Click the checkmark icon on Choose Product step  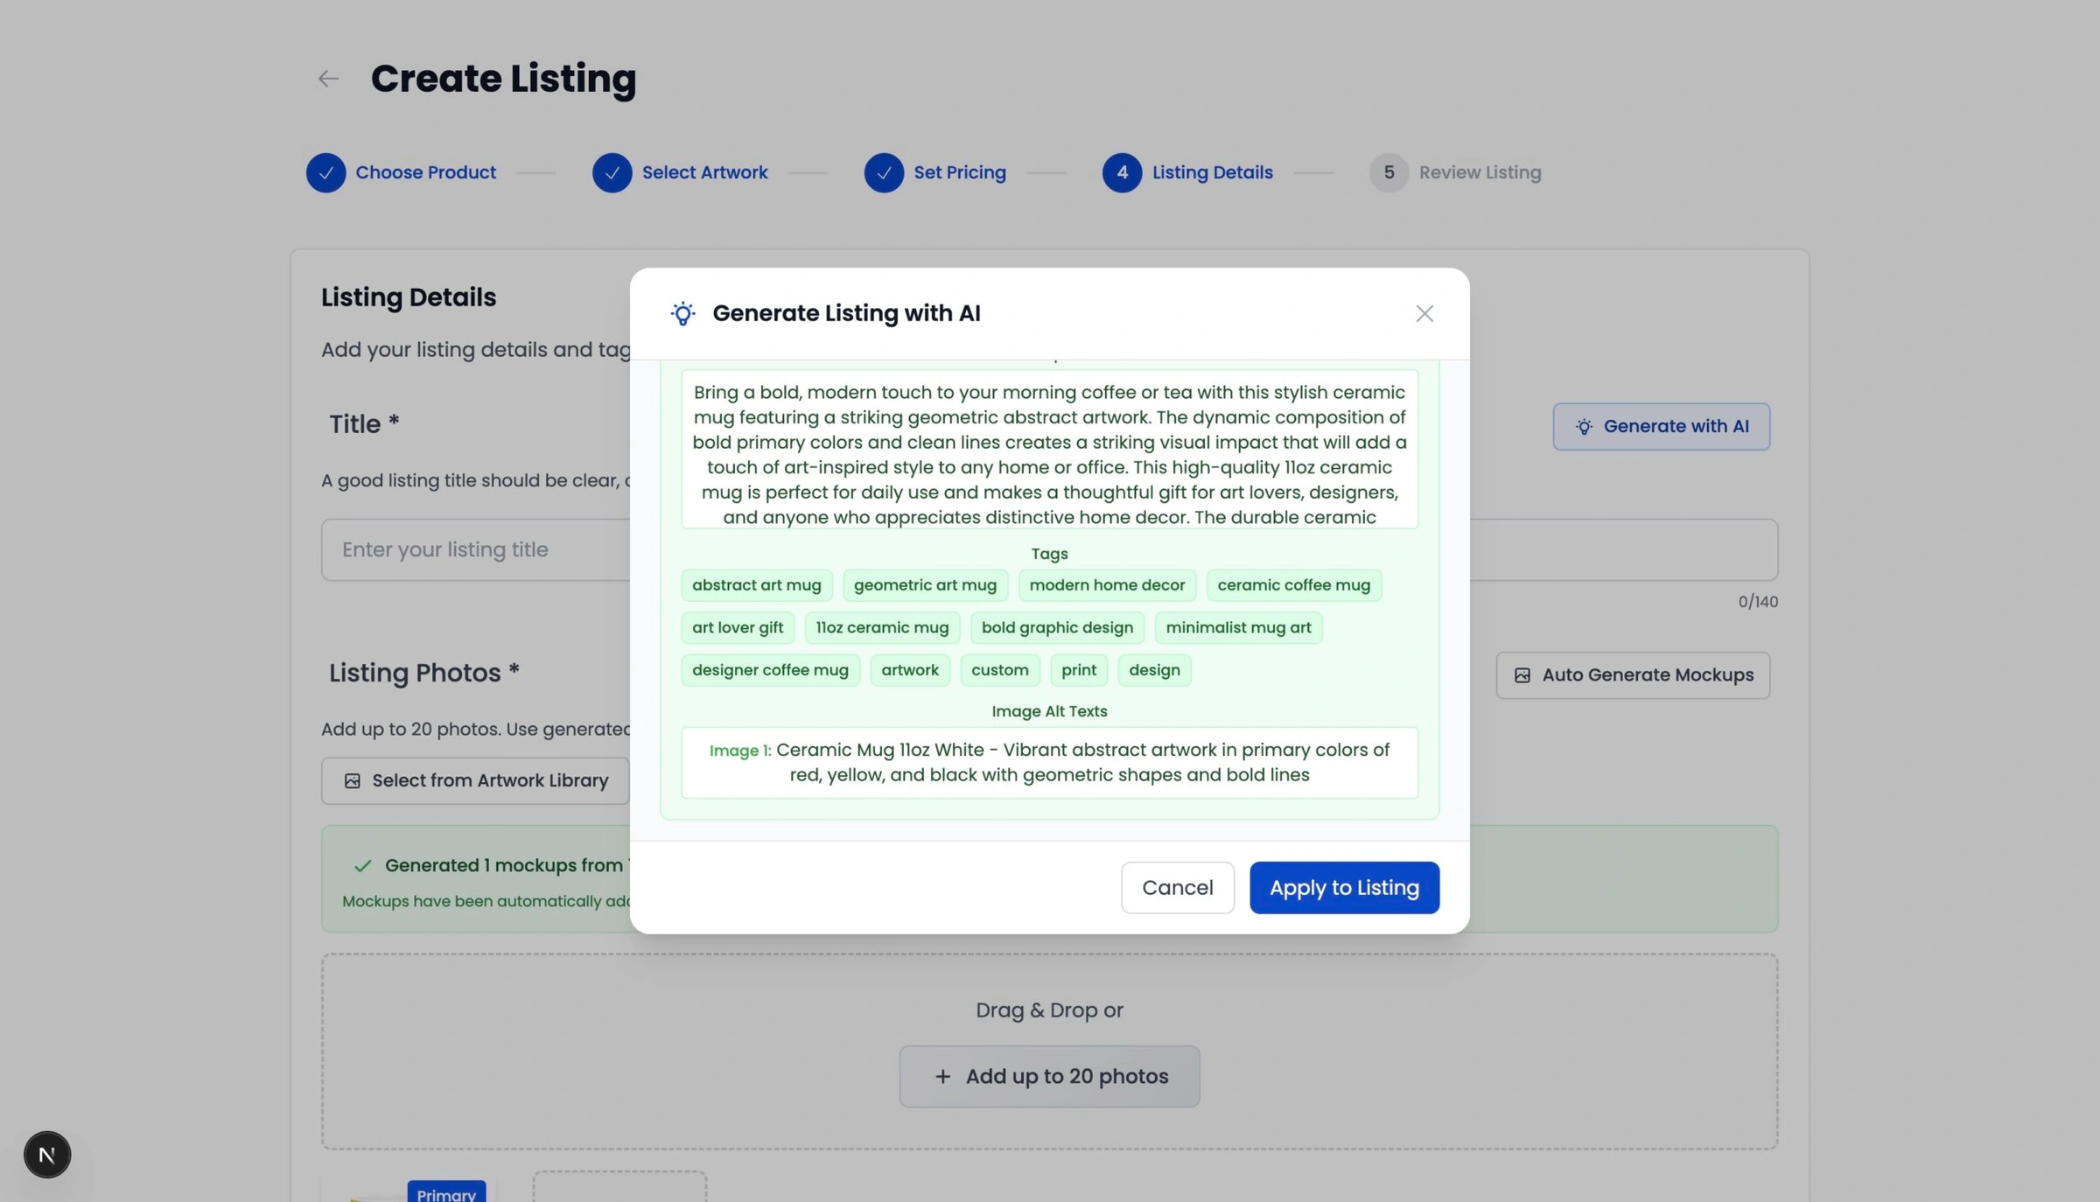(325, 172)
